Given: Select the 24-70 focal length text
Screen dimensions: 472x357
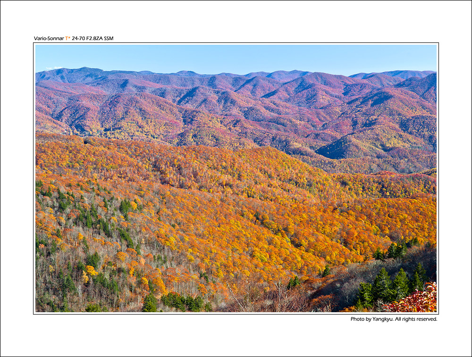Looking at the screenshot, I should pyautogui.click(x=78, y=38).
